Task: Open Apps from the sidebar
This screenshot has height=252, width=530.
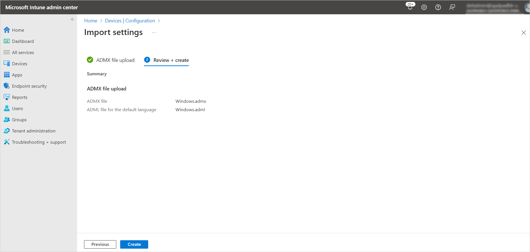Action: (17, 75)
